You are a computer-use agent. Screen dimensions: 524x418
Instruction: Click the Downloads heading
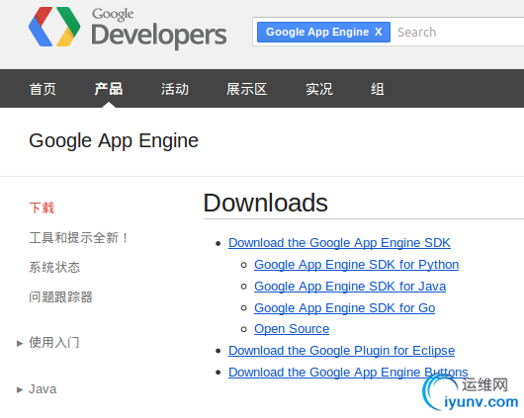click(266, 203)
